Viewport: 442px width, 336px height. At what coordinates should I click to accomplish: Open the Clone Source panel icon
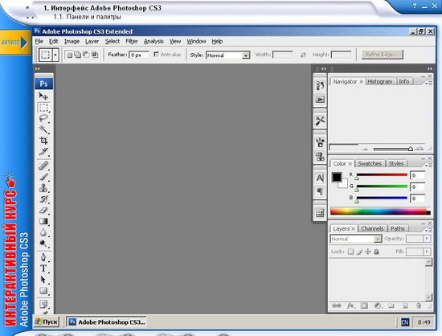320,156
